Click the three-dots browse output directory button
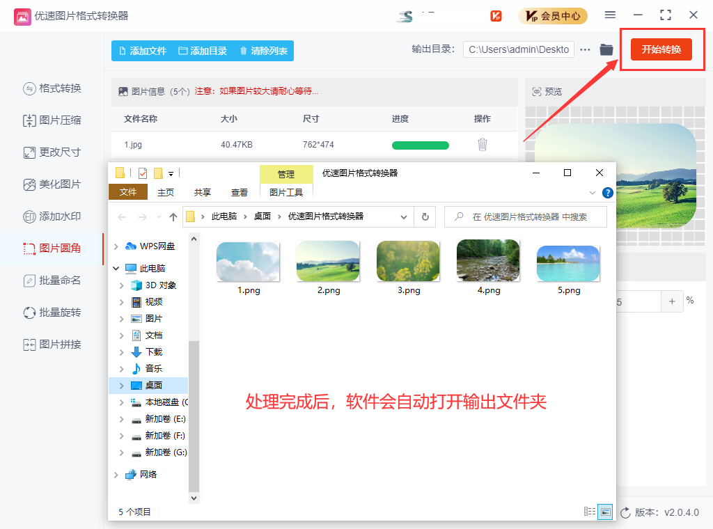Viewport: 713px width, 529px height. point(585,49)
